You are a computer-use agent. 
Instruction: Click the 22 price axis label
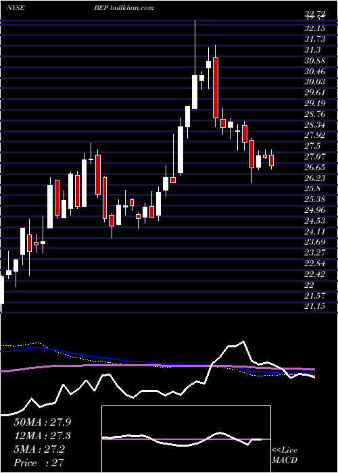coord(310,285)
